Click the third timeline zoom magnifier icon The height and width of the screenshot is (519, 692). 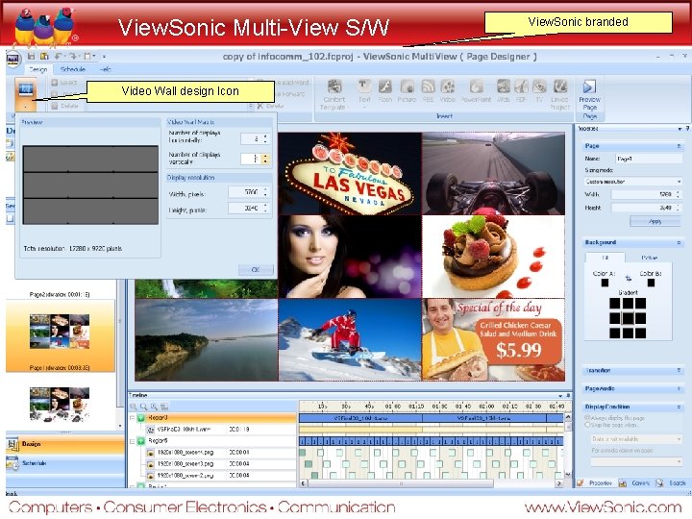point(154,407)
